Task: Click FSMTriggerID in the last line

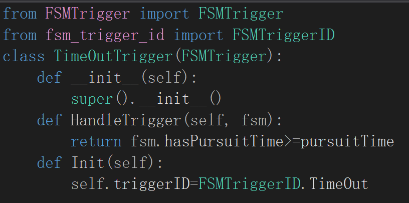Action: 250,184
